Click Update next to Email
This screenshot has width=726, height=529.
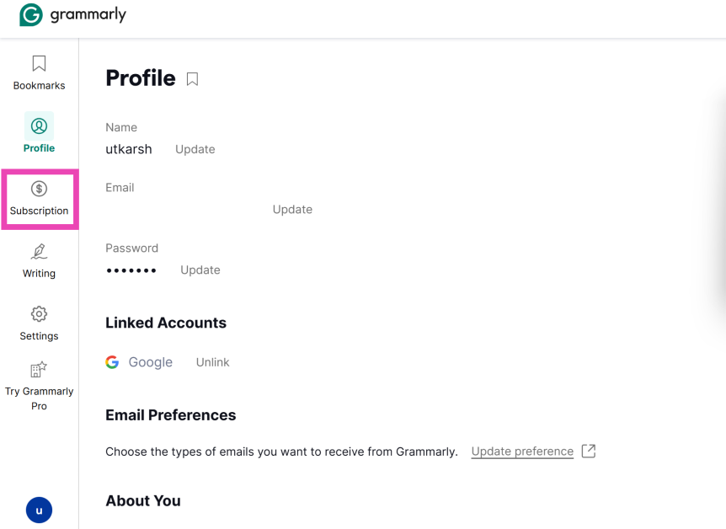click(x=292, y=210)
